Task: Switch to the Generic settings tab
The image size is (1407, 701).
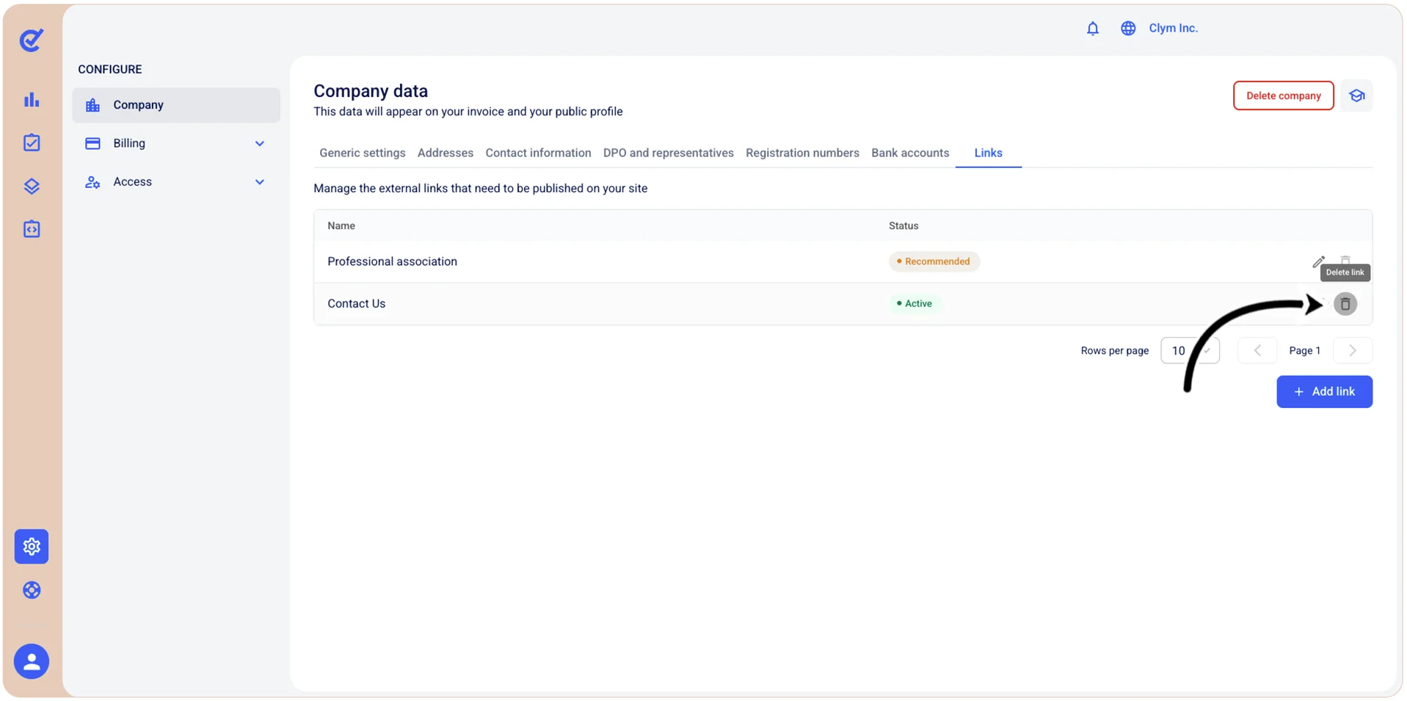Action: click(x=362, y=153)
